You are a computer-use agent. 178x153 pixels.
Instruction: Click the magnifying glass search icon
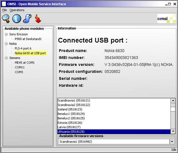point(6,18)
